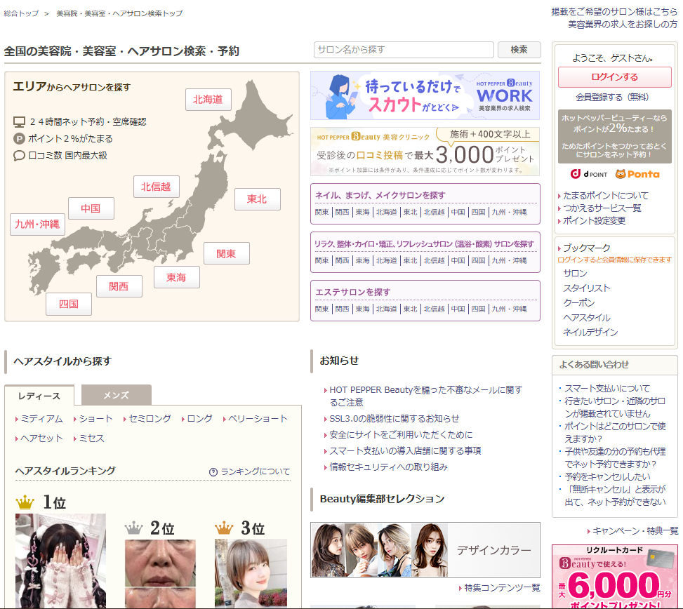Screen dimensions: 683x609
Task: Open the セミロング hairstyle link
Action: 150,419
